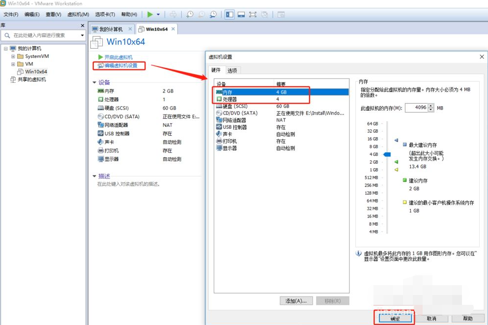
Task: Click the 确定 button to confirm settings
Action: (395, 319)
